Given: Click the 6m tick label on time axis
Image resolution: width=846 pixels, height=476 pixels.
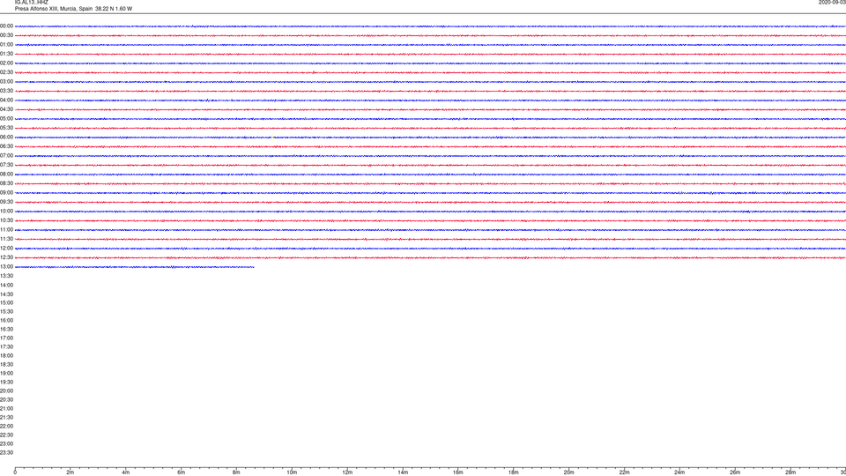Looking at the screenshot, I should click(x=181, y=472).
